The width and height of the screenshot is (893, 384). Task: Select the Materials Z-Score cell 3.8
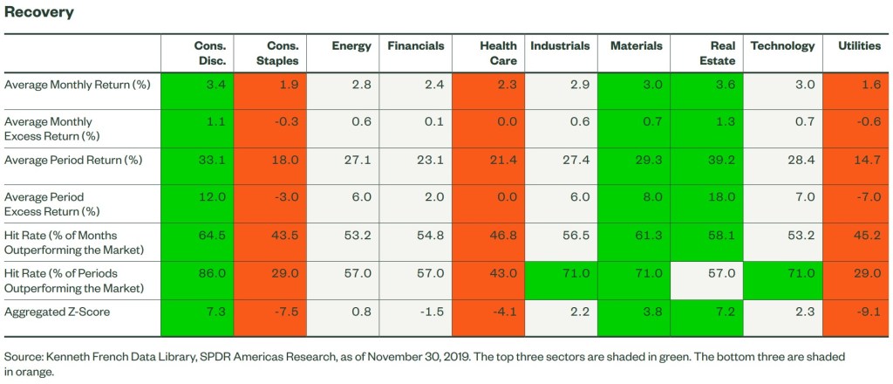[651, 312]
